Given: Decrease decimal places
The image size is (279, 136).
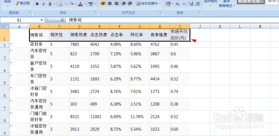Looking at the screenshot, I should 197,4.
